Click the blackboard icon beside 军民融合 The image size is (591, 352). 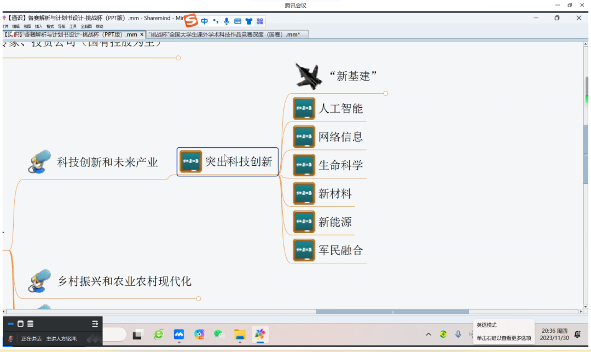[304, 250]
